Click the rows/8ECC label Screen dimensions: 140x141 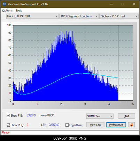(47, 115)
